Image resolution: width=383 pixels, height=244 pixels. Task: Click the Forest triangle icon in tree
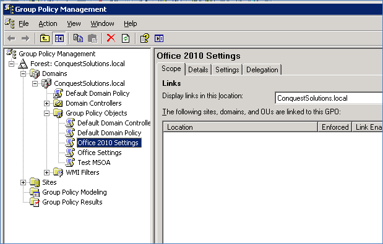(23, 64)
